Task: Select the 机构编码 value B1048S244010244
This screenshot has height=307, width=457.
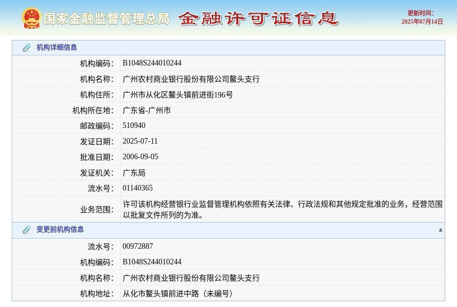Action: [x=151, y=62]
